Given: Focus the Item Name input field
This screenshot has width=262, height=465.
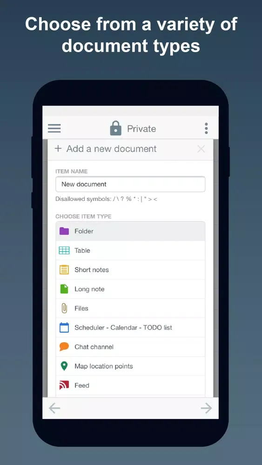Looking at the screenshot, I should click(x=130, y=184).
